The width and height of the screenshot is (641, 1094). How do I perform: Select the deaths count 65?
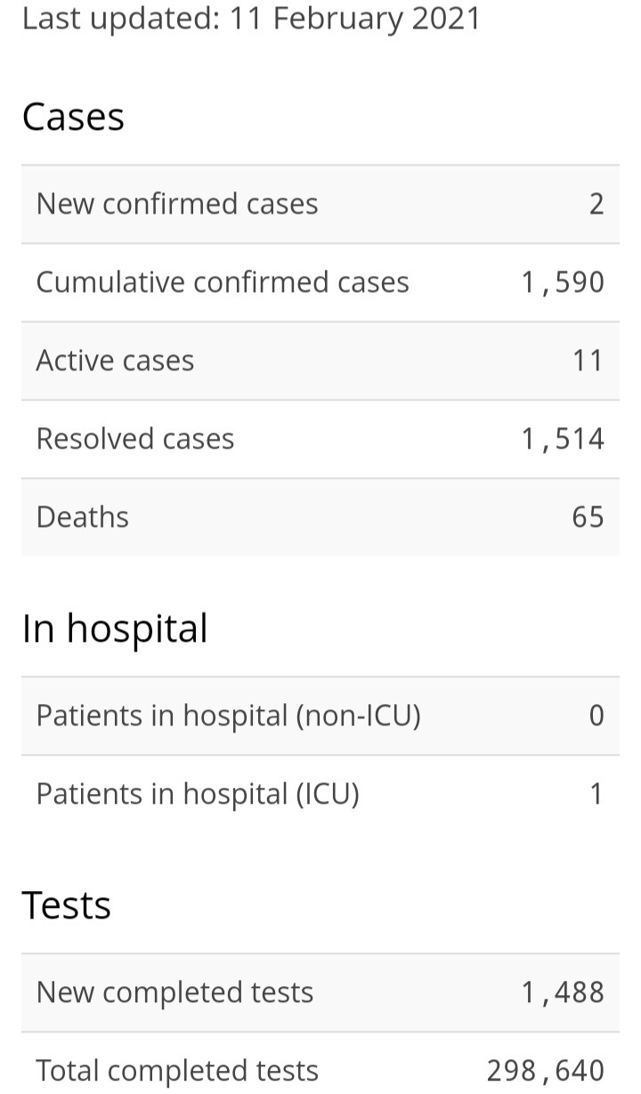coord(588,517)
